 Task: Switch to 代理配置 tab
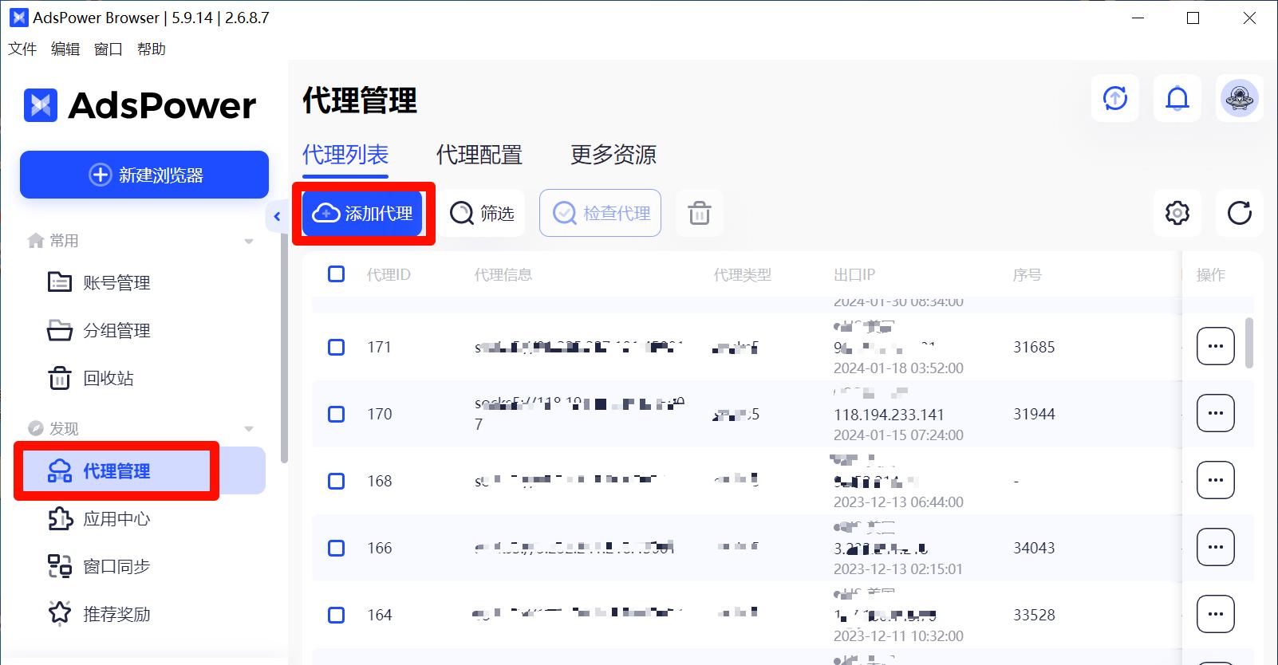tap(479, 155)
